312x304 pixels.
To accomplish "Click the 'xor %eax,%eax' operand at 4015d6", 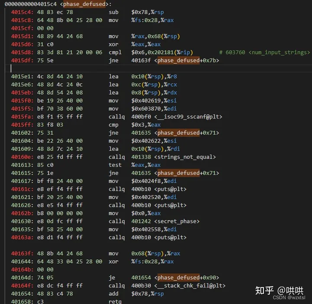I will [146, 44].
